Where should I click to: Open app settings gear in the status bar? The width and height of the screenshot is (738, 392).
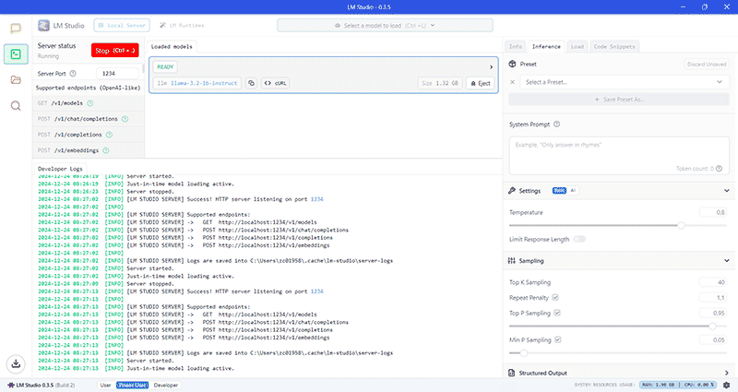pyautogui.click(x=727, y=385)
